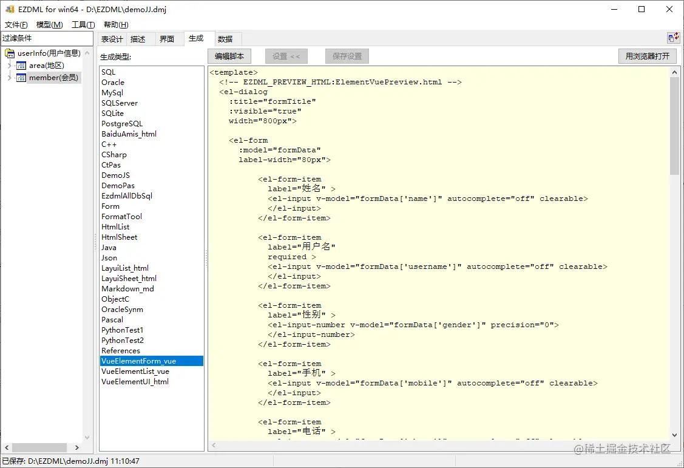
Task: Select EzdmlAllDbSql generate type
Action: (151, 196)
